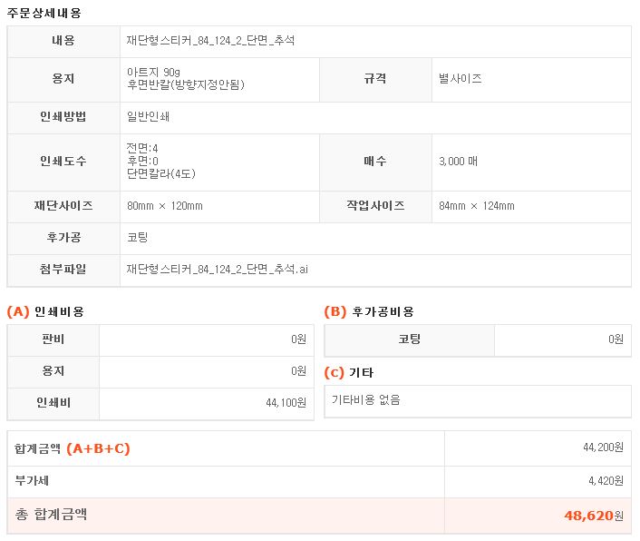Click the 판비 row label

point(53,339)
